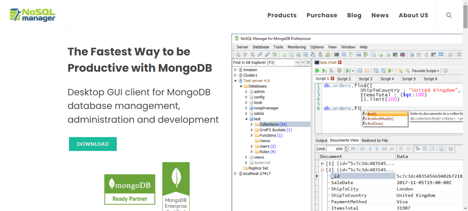Close the Script 1 tab
The width and height of the screenshot is (468, 211).
332,79
